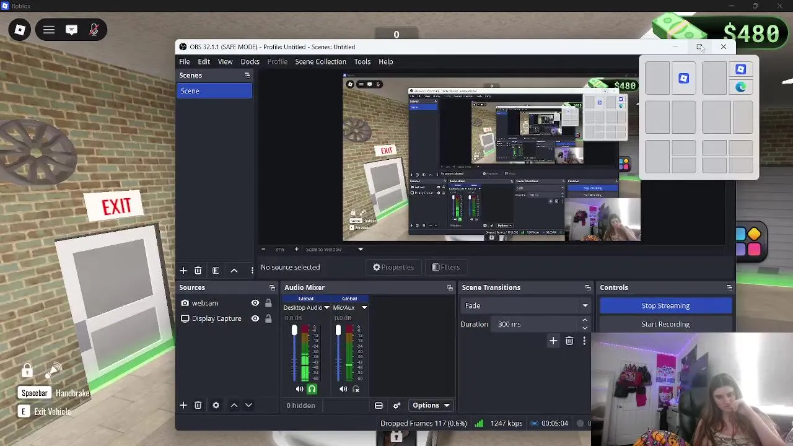Click the Start Recording button
Viewport: 793px width, 446px height.
click(x=665, y=324)
